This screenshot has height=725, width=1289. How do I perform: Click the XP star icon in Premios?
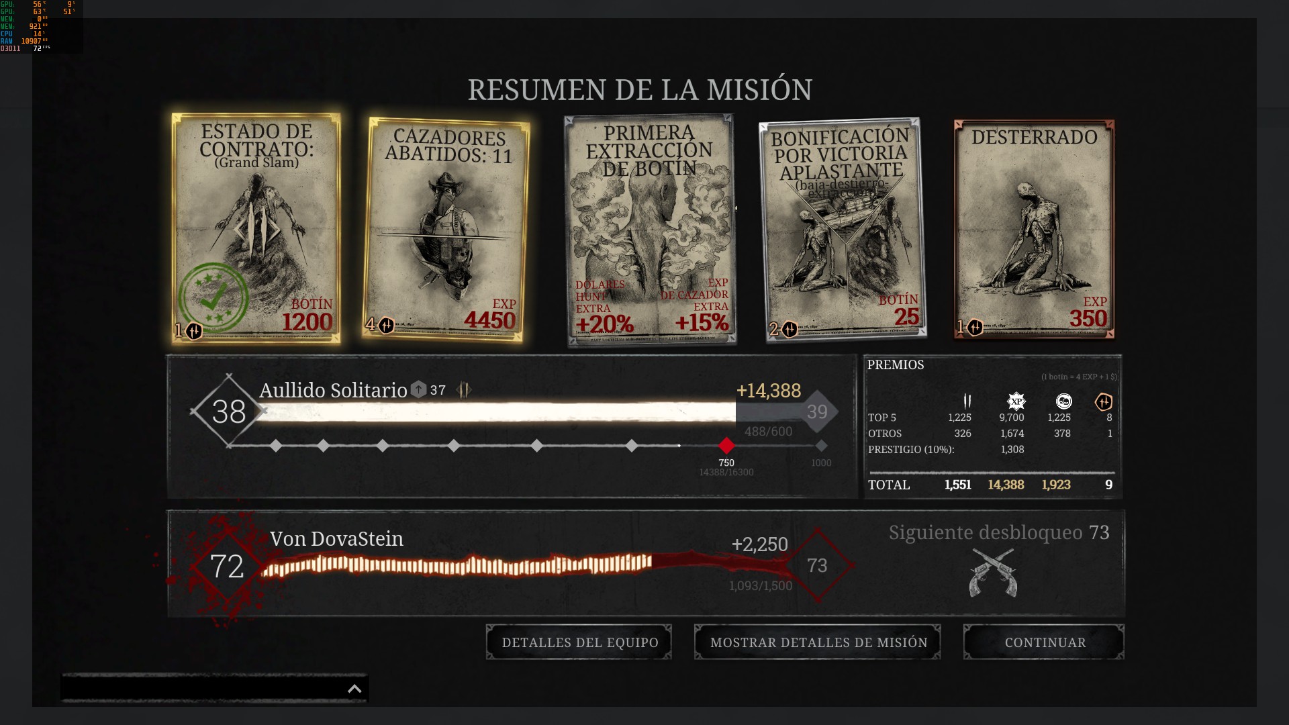1016,401
